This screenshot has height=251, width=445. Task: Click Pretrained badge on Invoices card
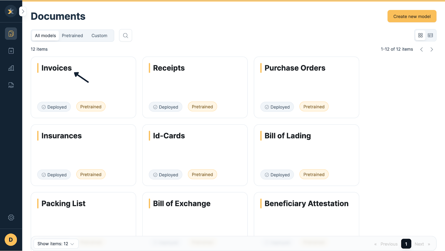(91, 107)
